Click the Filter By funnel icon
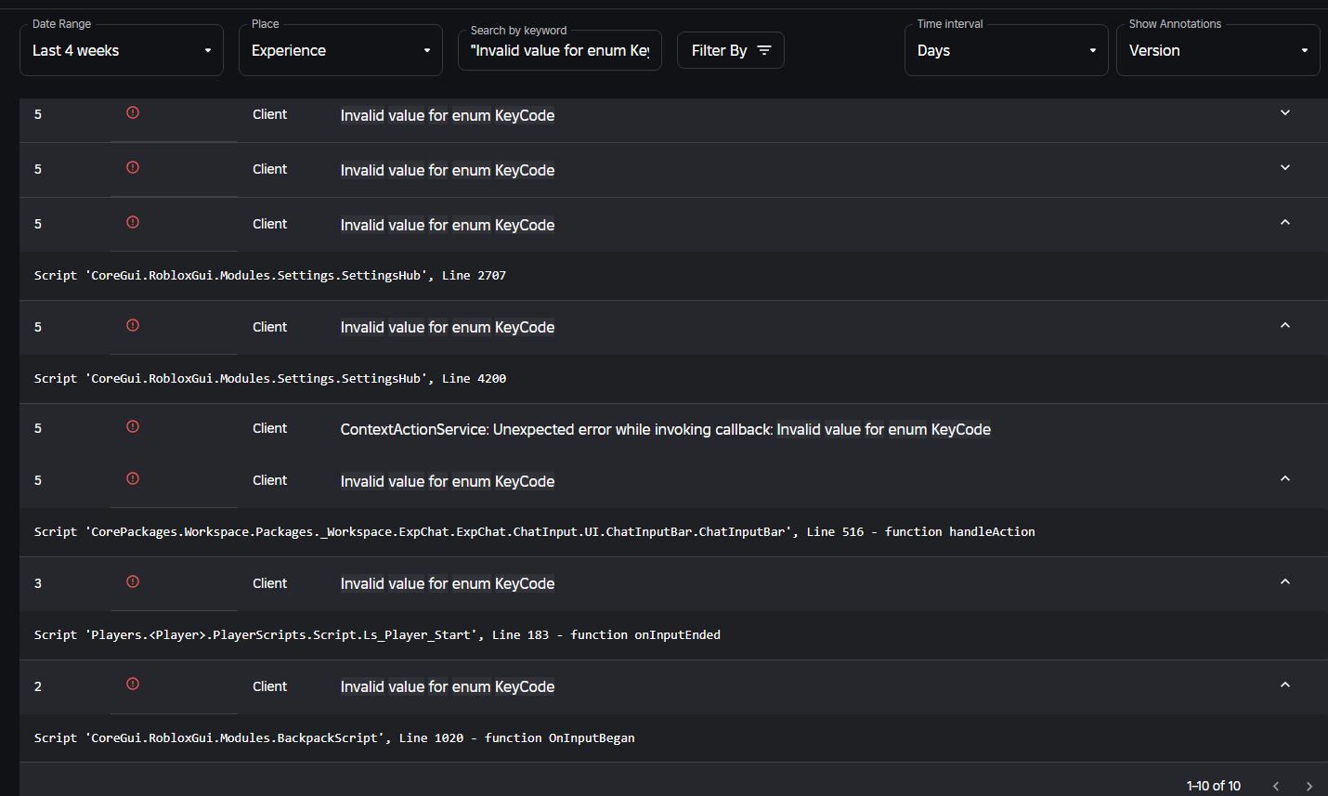 click(x=763, y=49)
